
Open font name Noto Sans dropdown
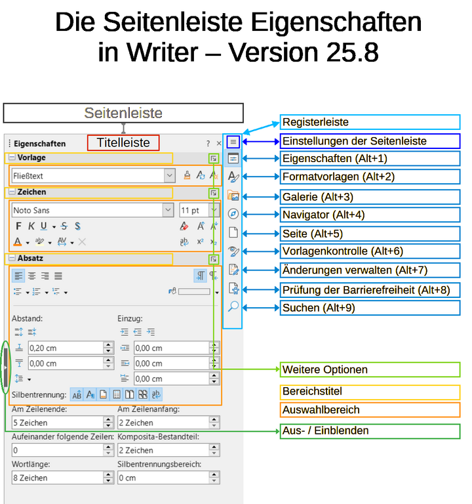(x=168, y=210)
